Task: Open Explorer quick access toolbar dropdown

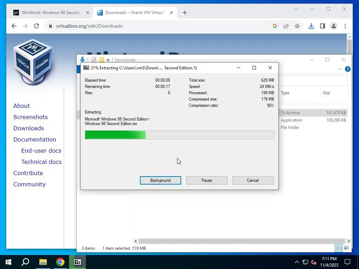Action: [x=108, y=60]
